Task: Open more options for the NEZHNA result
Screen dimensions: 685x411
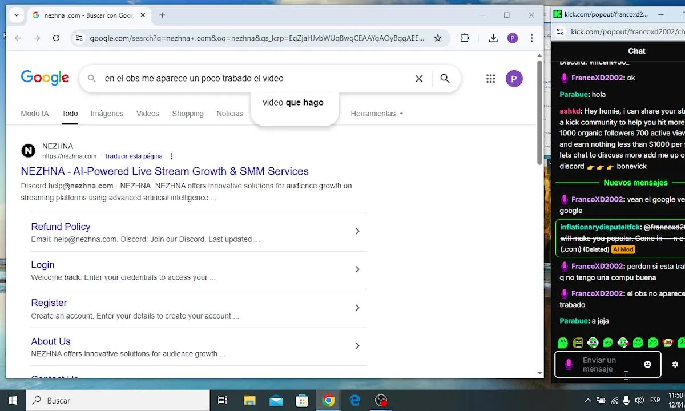Action: tap(172, 156)
